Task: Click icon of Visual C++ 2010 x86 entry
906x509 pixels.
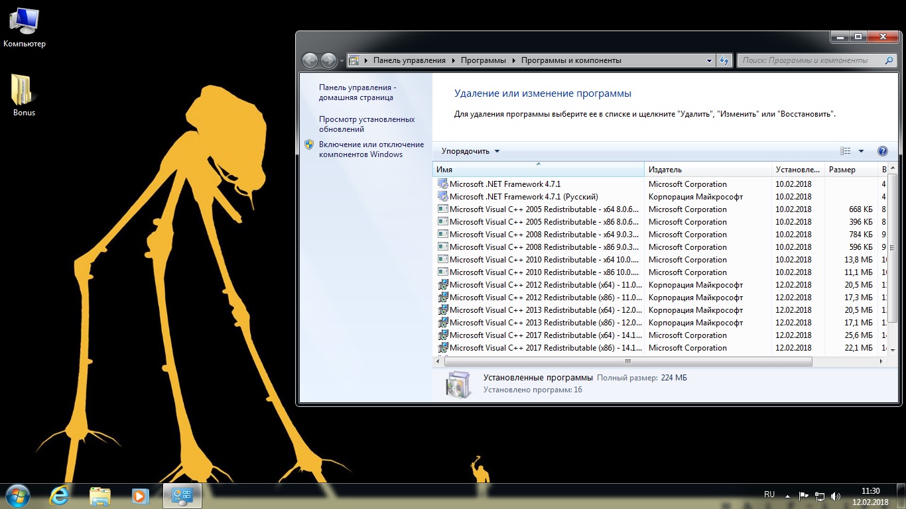Action: tap(443, 272)
